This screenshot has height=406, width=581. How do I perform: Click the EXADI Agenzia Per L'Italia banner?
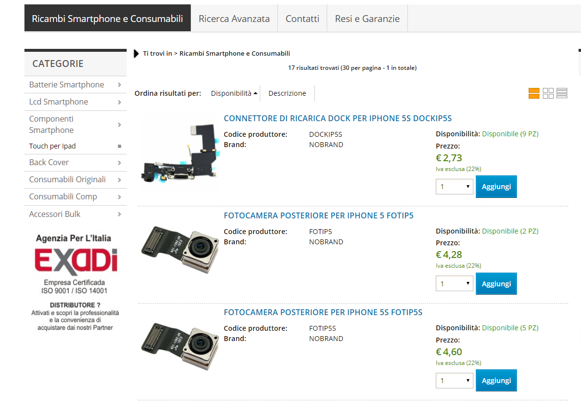(75, 282)
